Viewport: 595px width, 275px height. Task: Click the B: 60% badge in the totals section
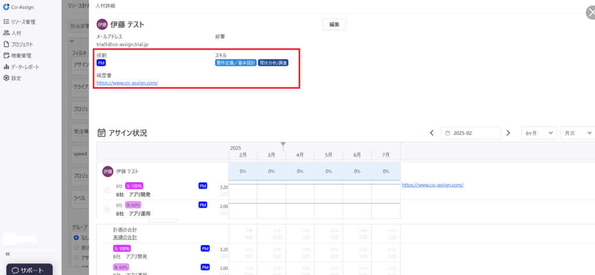[x=121, y=267]
